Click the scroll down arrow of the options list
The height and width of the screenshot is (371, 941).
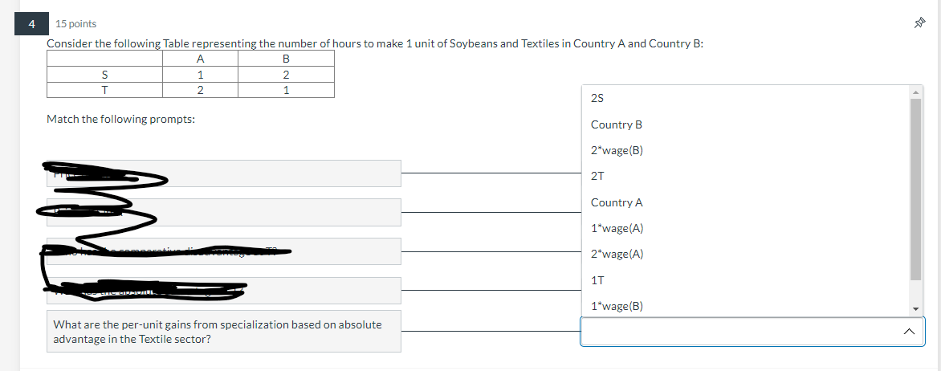click(x=915, y=309)
